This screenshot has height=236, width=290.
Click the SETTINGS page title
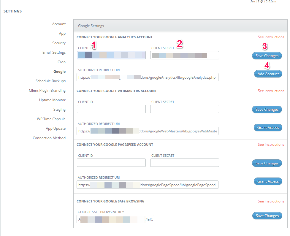coord(12,11)
